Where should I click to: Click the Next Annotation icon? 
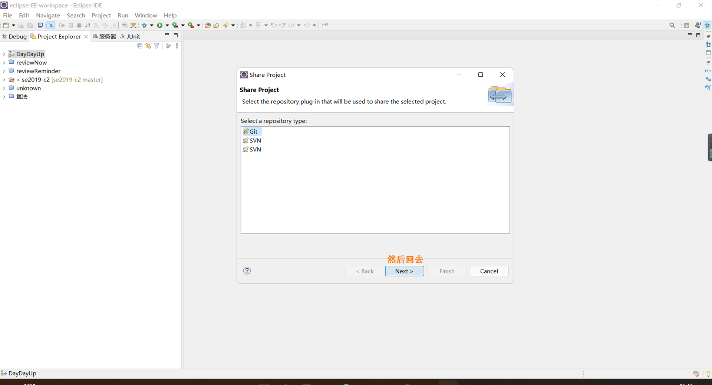(243, 25)
